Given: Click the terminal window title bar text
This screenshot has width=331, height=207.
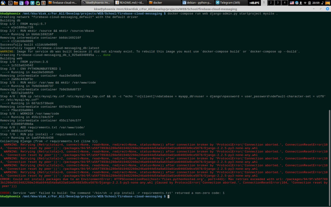Looking at the screenshot, I should pos(165,9).
